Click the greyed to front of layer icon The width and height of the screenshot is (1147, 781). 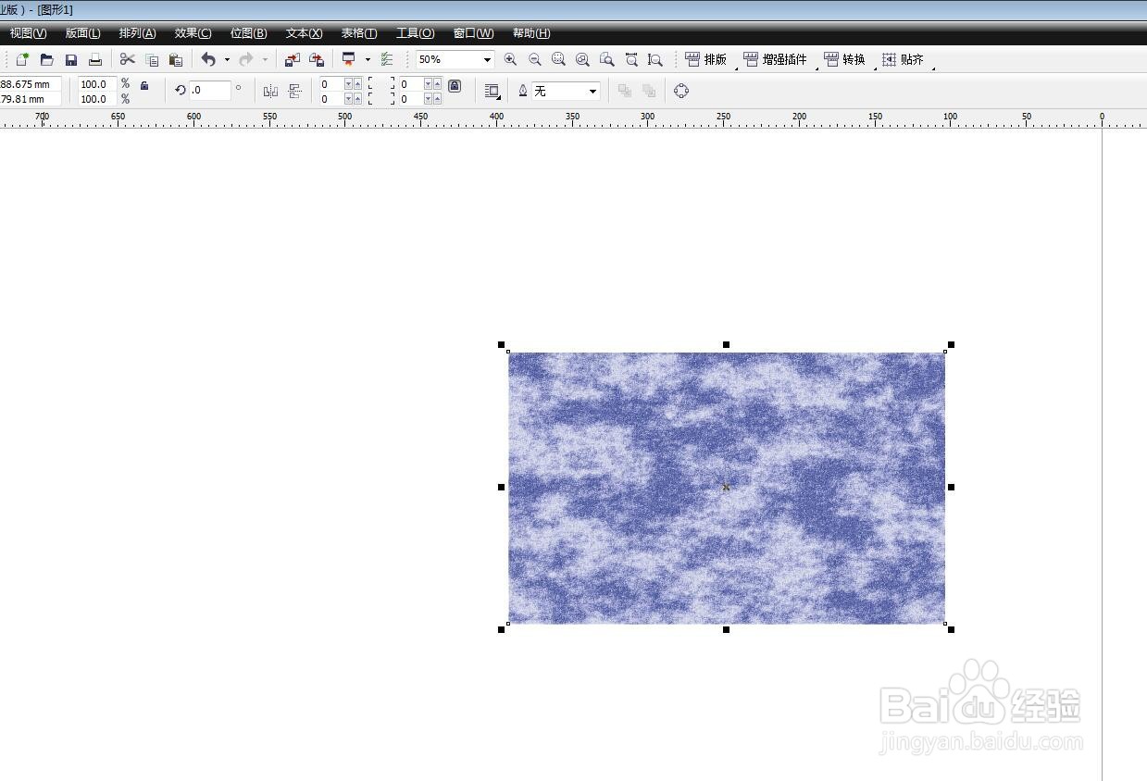625,91
